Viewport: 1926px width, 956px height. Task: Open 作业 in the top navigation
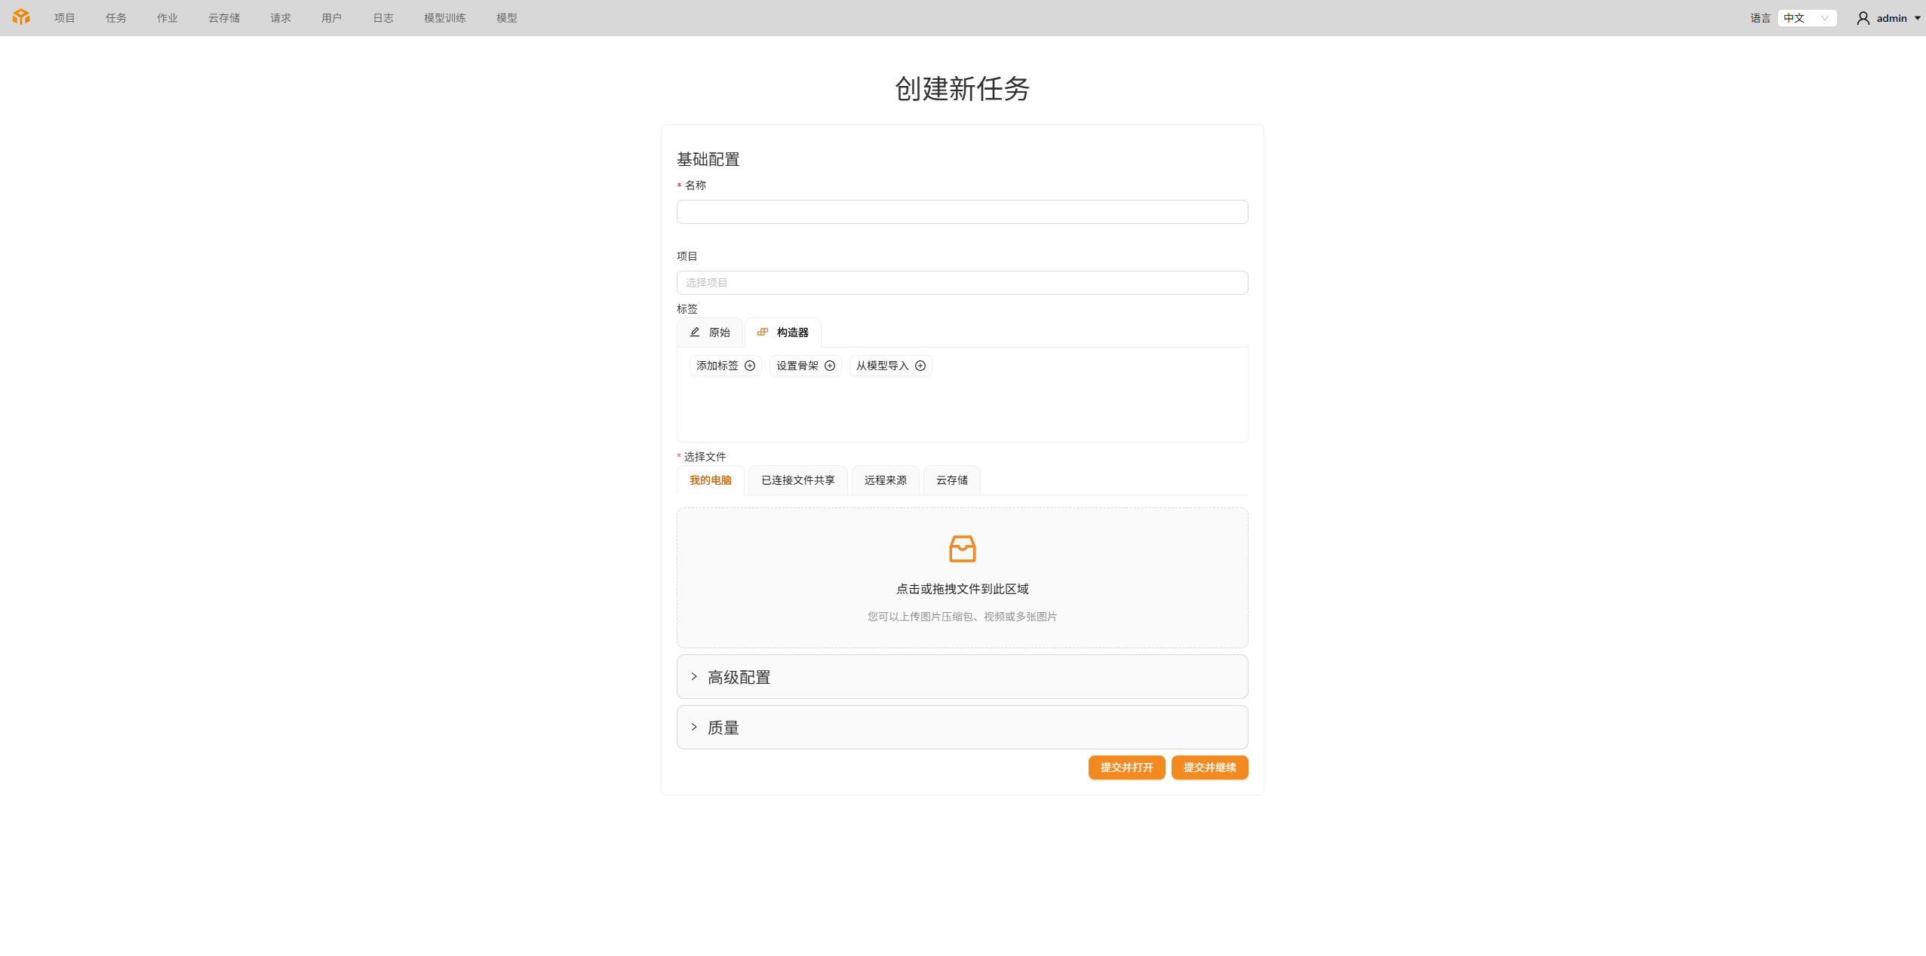tap(167, 18)
